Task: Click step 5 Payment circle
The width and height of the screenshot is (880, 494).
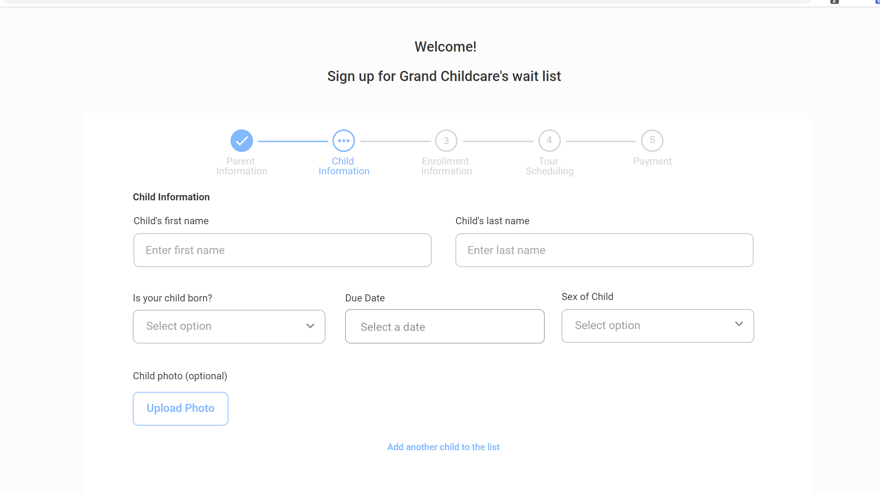Action: (x=652, y=141)
